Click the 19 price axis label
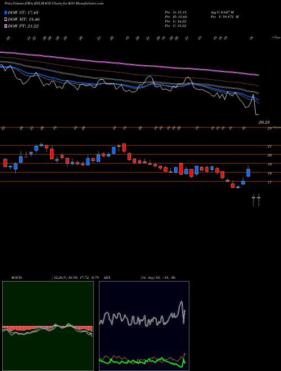This screenshot has height=371, width=281. tap(269, 165)
